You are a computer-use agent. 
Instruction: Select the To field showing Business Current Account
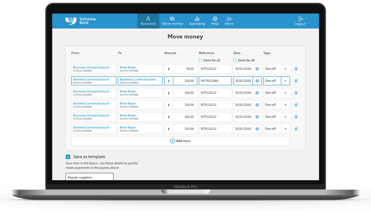click(140, 81)
